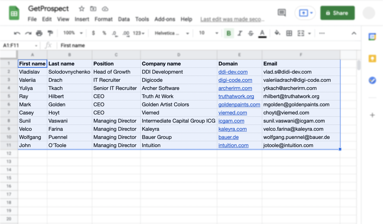Increase decimal places icon

click(x=126, y=33)
